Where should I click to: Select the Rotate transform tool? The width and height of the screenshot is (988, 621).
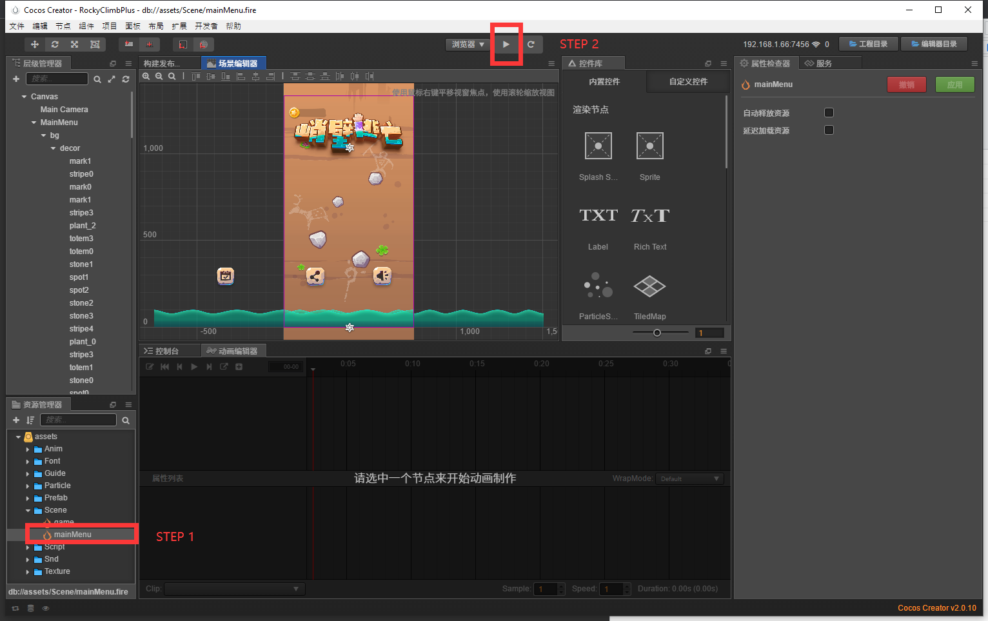pos(55,44)
